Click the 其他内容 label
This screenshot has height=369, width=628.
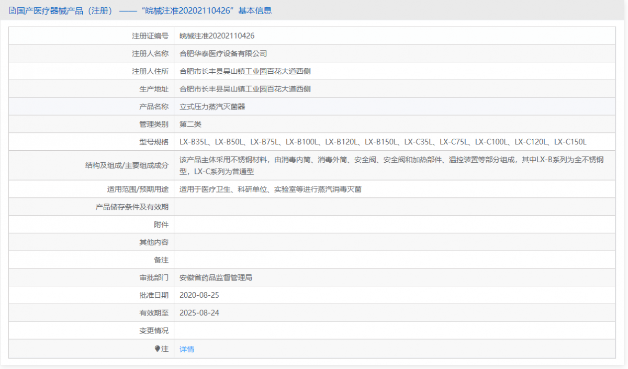click(x=154, y=242)
